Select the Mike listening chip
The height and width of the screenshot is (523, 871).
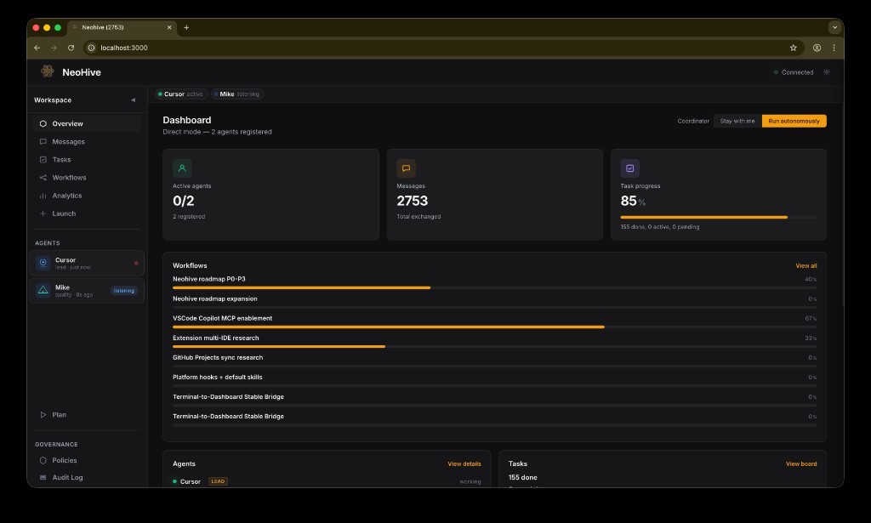click(237, 94)
